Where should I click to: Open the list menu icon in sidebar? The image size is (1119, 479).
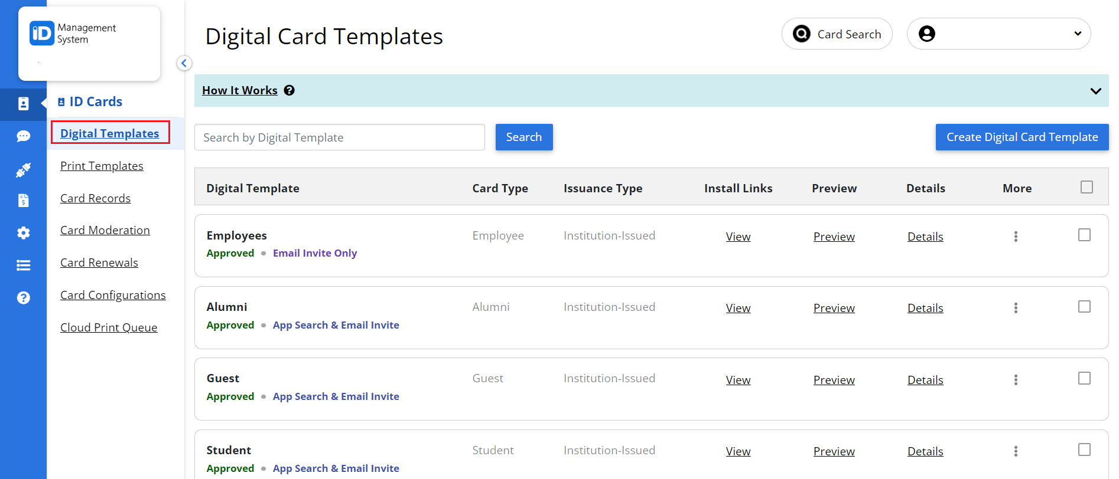click(x=23, y=265)
